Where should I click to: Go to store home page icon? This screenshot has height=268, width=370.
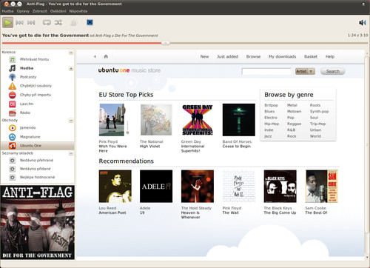pyautogui.click(x=106, y=56)
